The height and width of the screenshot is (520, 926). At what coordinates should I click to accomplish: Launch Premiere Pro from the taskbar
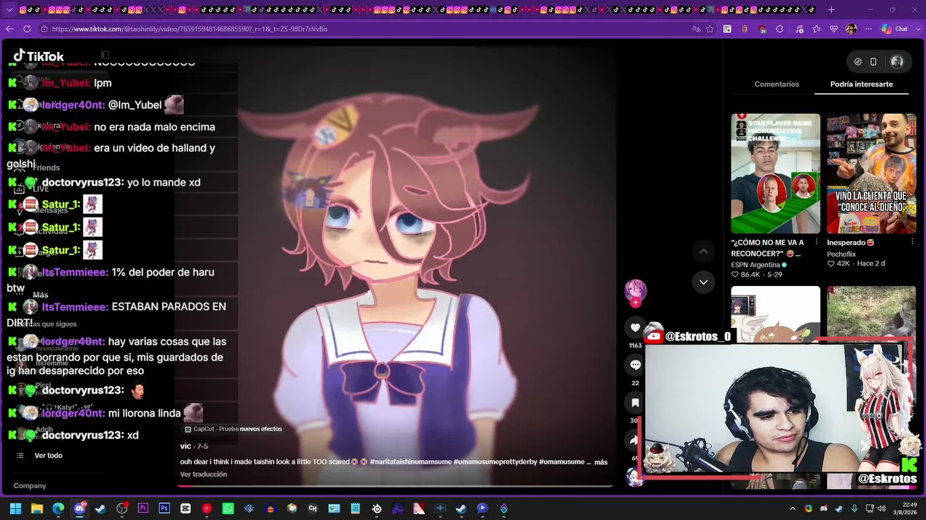click(143, 508)
